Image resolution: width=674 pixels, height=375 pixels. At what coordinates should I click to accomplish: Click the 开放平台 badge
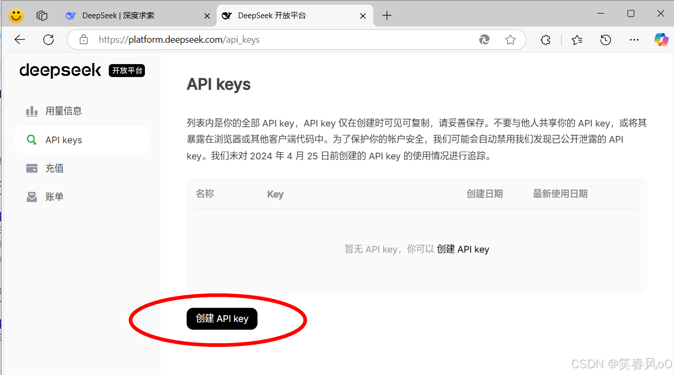click(x=127, y=70)
